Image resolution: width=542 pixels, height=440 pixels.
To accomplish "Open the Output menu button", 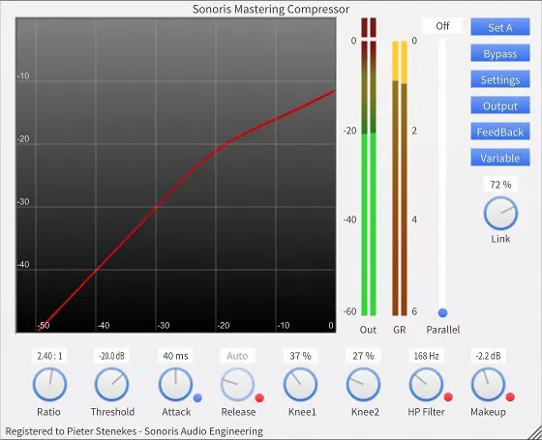I will (500, 105).
